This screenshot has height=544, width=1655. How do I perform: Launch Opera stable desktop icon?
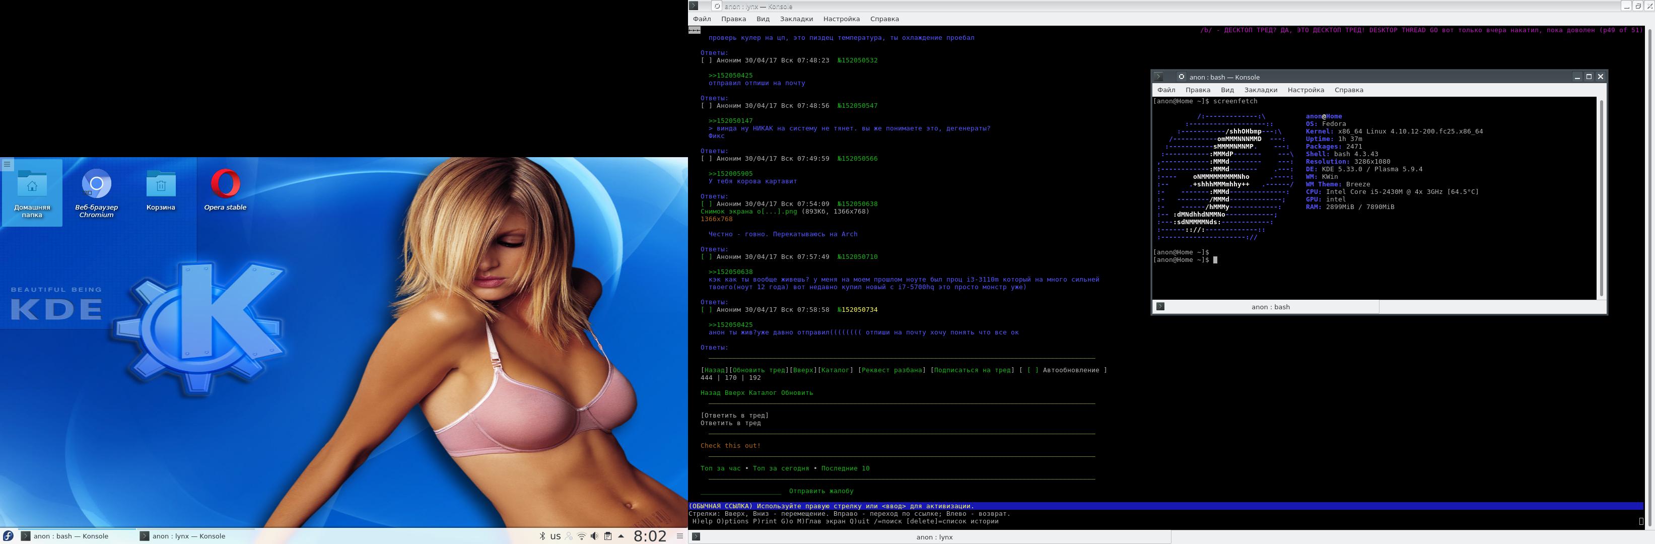point(225,190)
